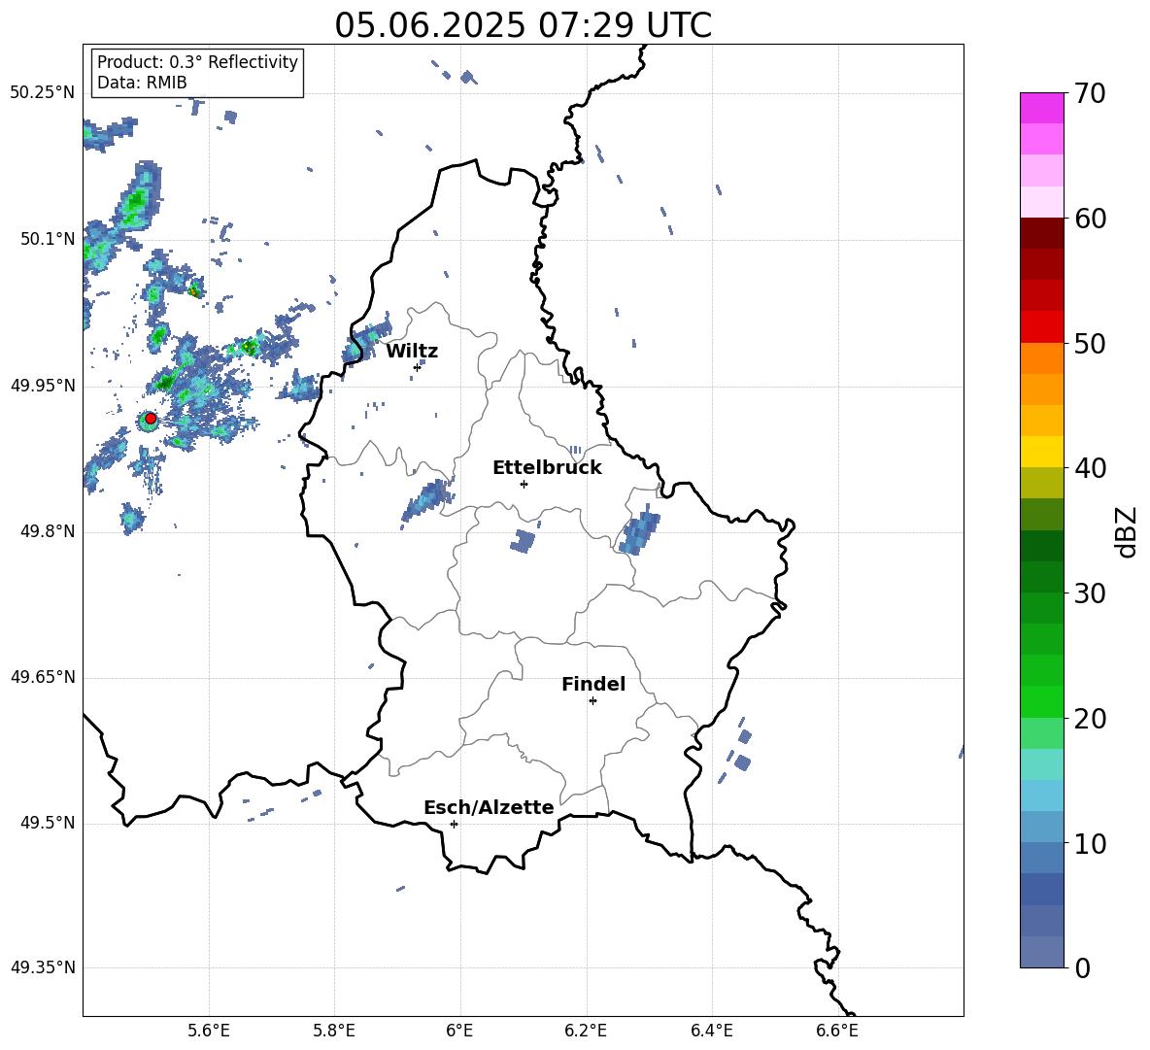The width and height of the screenshot is (1150, 1050).
Task: Click the Esch/Alzette station cross marker
Action: [454, 824]
